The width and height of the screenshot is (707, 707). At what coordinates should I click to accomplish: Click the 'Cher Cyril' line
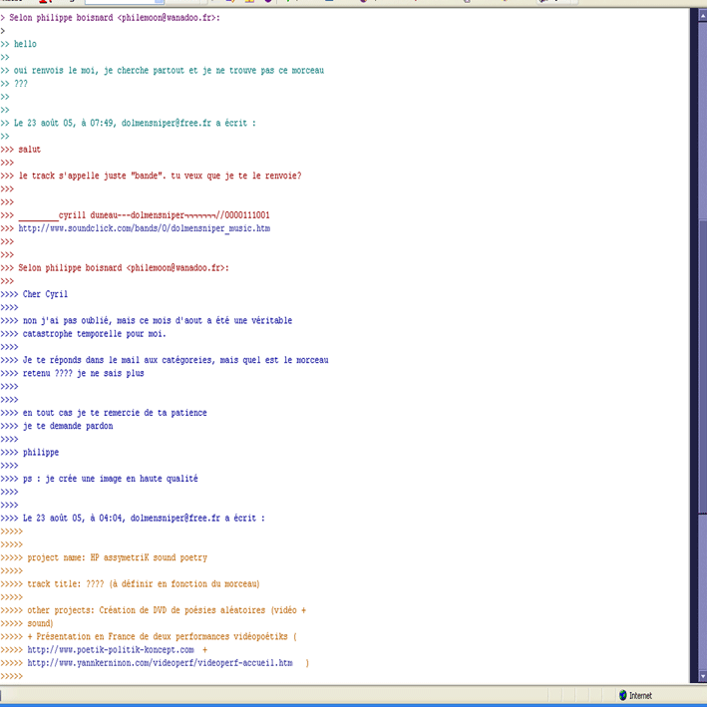34,294
